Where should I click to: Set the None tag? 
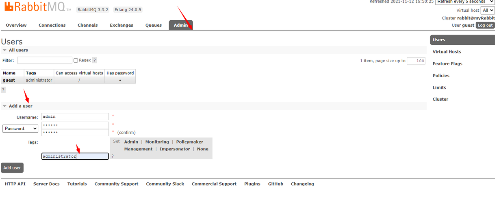tap(203, 149)
